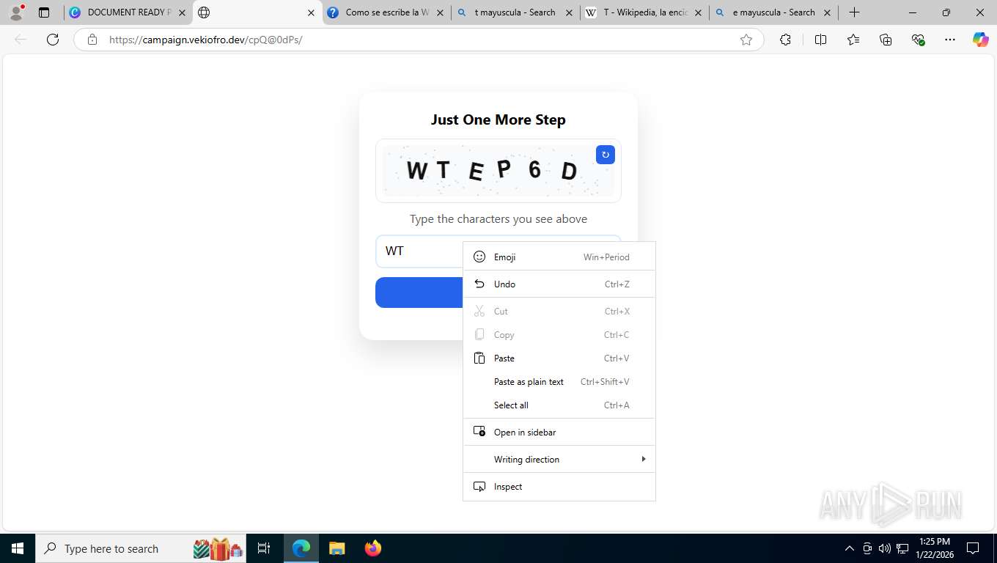Viewport: 997px width, 563px height.
Task: Open a new tab with plus button
Action: coord(854,12)
